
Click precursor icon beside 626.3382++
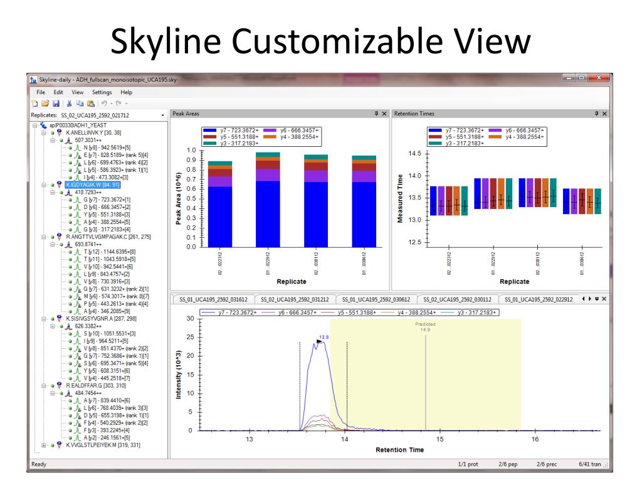[x=68, y=326]
